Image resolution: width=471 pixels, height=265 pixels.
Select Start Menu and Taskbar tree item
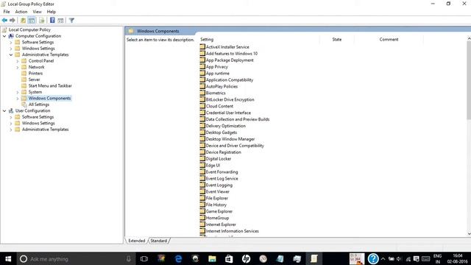coord(50,85)
